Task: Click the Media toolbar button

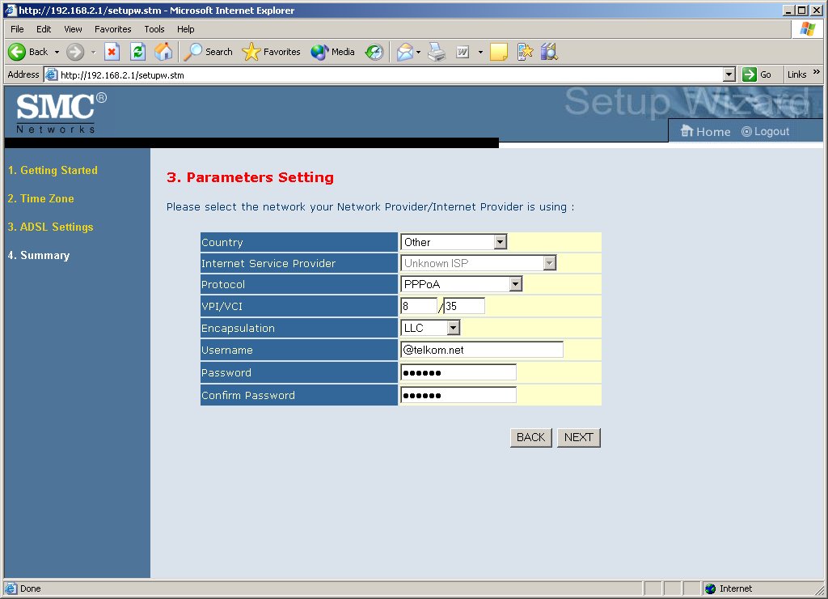Action: [333, 52]
